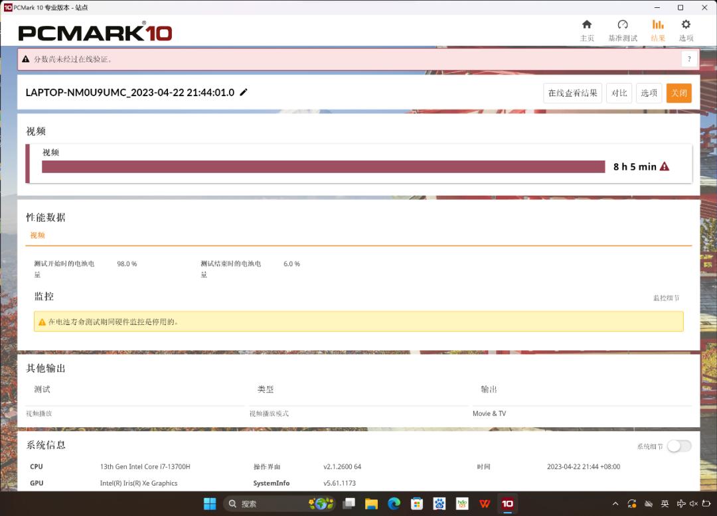The width and height of the screenshot is (717, 516).
Task: Click the 输出 column header
Action: point(489,389)
